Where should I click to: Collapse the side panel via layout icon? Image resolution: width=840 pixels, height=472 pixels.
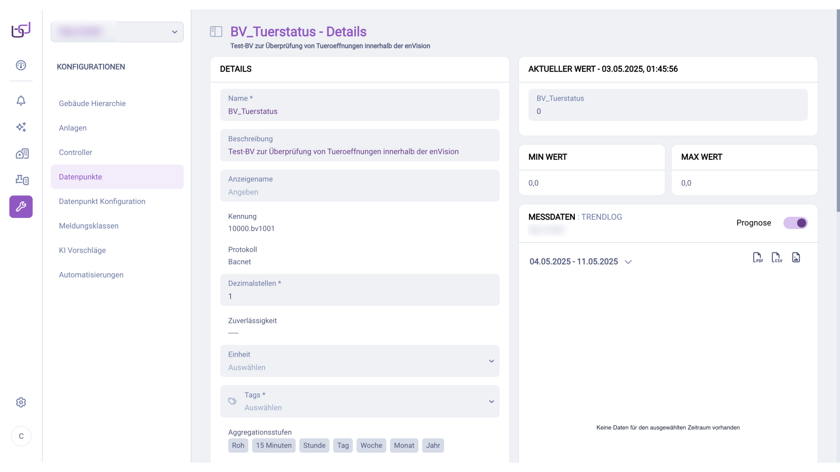point(216,31)
